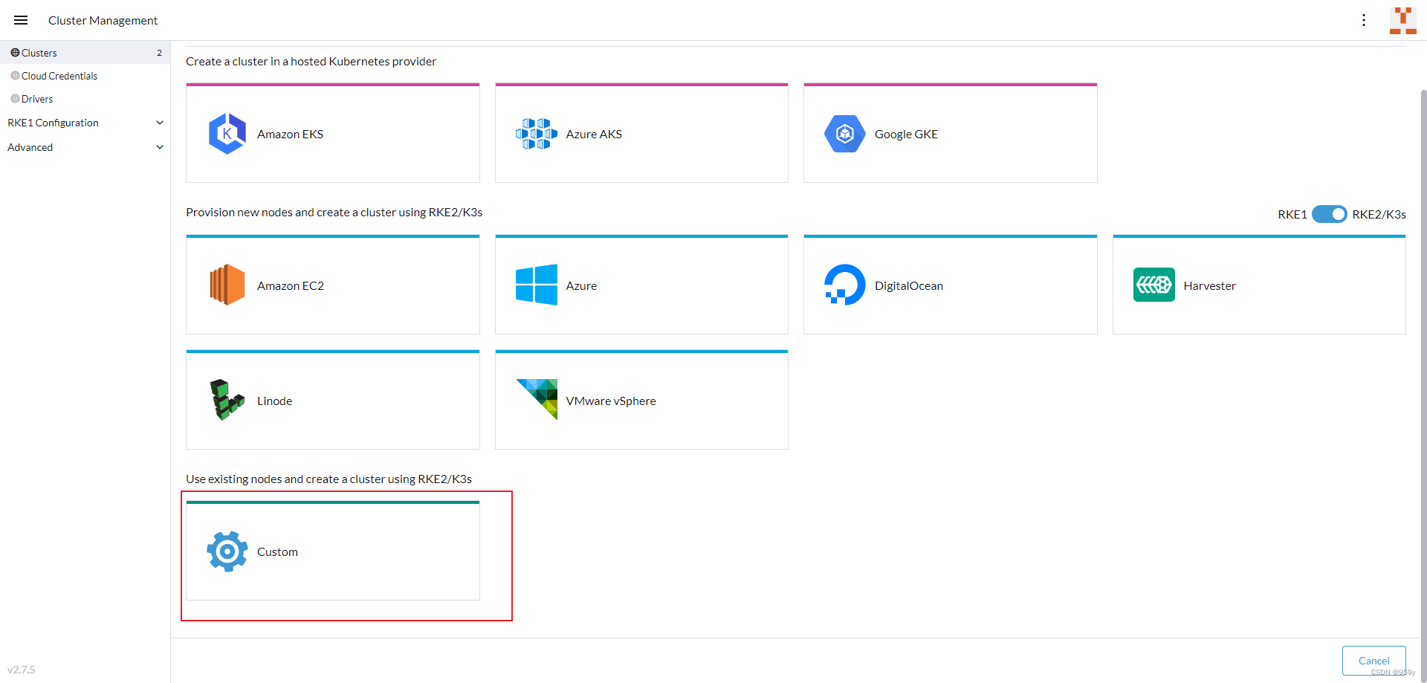The height and width of the screenshot is (683, 1427).
Task: Select the Amazon EC2 label
Action: (291, 285)
